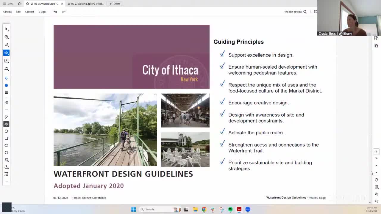Screen dimensions: 381x214
Task: Select the crop page tool
Action: [6, 174]
